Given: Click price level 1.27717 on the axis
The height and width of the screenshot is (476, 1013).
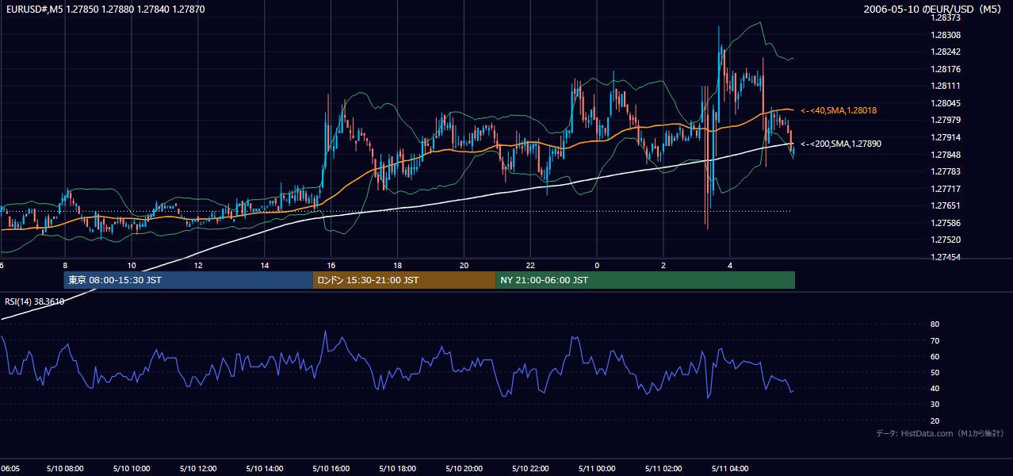Looking at the screenshot, I should coord(945,189).
